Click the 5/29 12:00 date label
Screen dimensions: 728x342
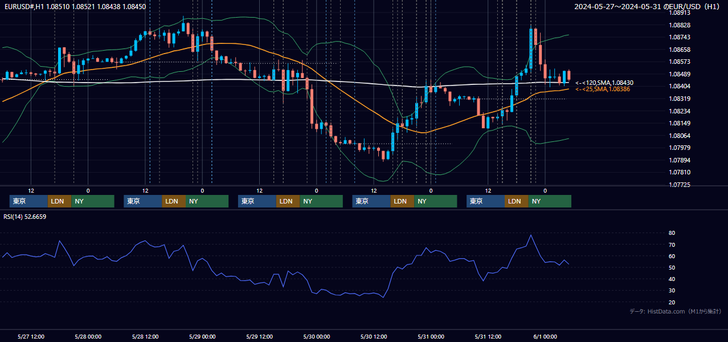[x=259, y=336]
